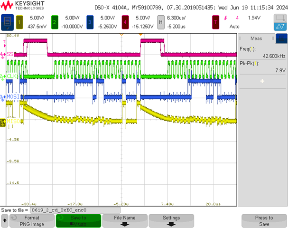The width and height of the screenshot is (288, 228).
Task: Select blue channel 3 badge
Action: [x=90, y=22]
